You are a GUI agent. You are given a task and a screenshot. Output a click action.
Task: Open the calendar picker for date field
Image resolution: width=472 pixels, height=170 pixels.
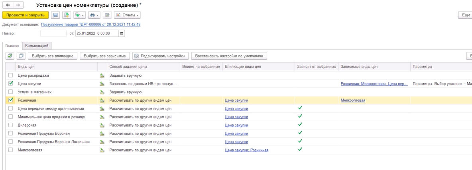[x=122, y=33]
